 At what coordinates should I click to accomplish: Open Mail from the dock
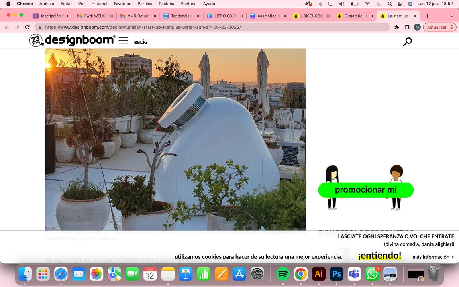(x=79, y=274)
